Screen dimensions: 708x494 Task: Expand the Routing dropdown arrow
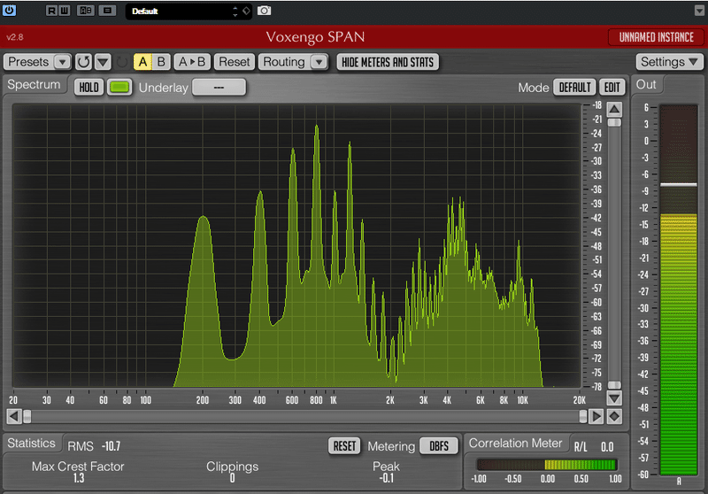(x=319, y=62)
